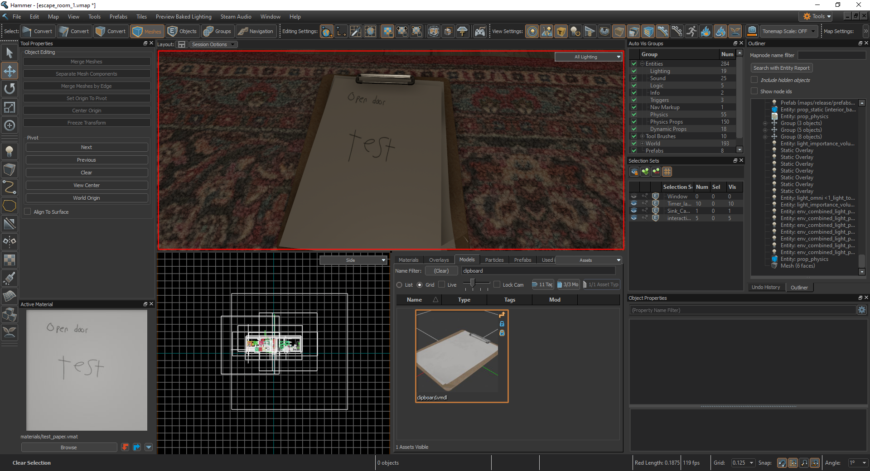The image size is (870, 471).
Task: Open the Angle snap dropdown
Action: [858, 462]
